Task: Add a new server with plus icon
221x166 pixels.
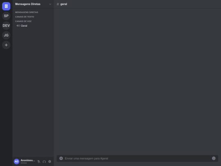Action: pyautogui.click(x=6, y=45)
